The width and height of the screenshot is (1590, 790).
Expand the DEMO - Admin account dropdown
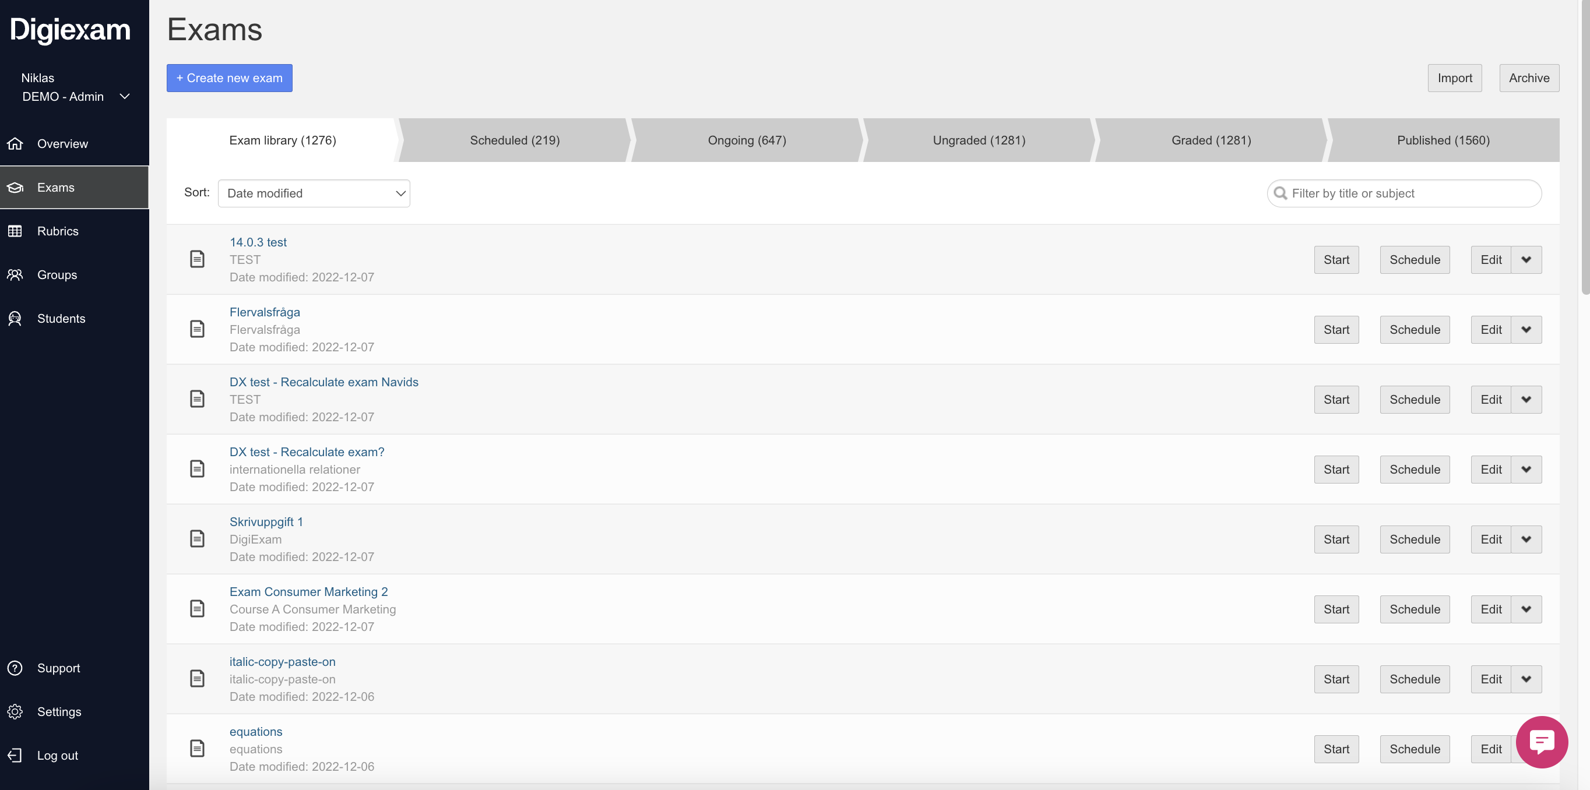[x=124, y=96]
